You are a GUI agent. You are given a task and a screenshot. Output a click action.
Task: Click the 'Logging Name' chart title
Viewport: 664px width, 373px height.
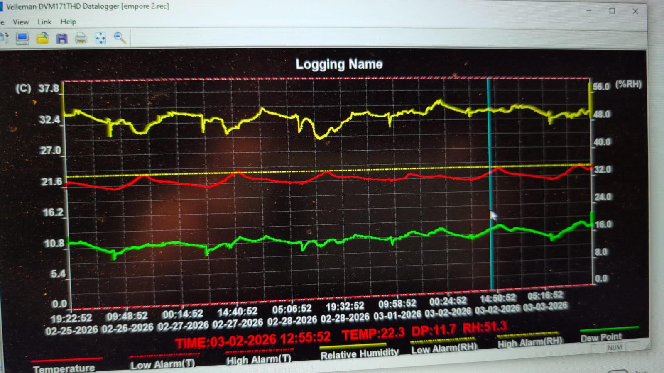pos(339,64)
